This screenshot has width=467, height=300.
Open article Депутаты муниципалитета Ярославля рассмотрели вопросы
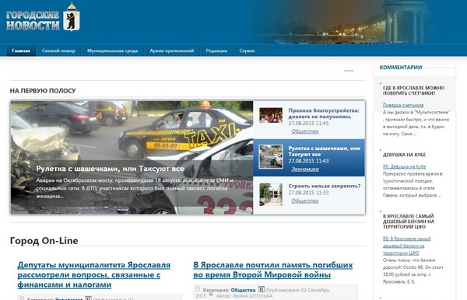pos(94,274)
